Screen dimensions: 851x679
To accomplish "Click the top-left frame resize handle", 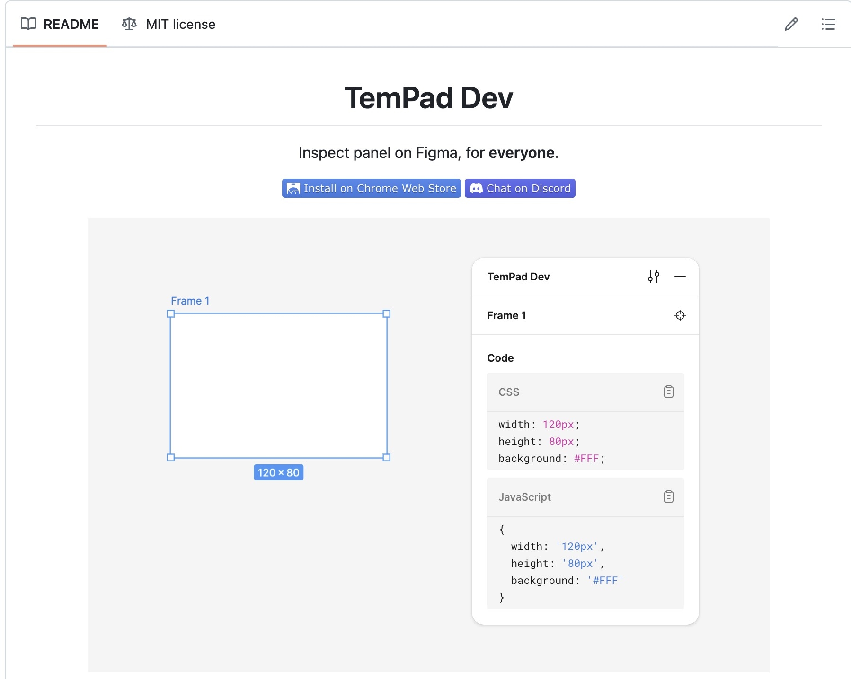I will (x=171, y=313).
